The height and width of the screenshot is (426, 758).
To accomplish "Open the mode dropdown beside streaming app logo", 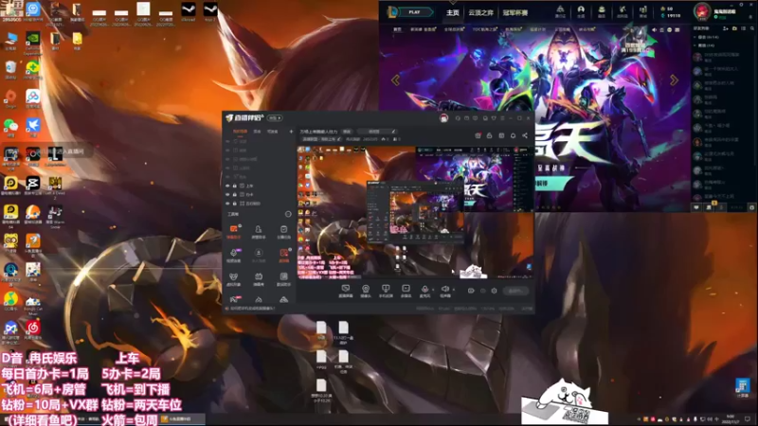I will click(275, 117).
